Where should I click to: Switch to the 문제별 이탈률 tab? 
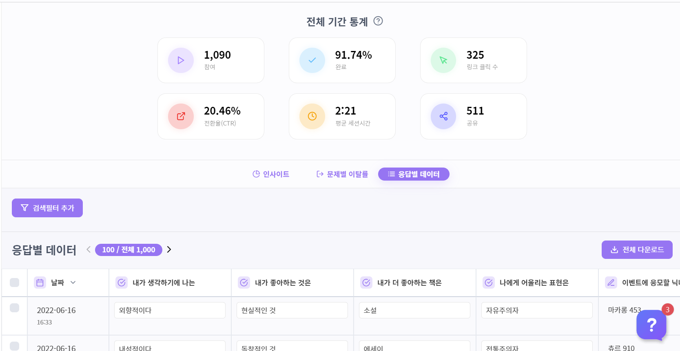342,174
